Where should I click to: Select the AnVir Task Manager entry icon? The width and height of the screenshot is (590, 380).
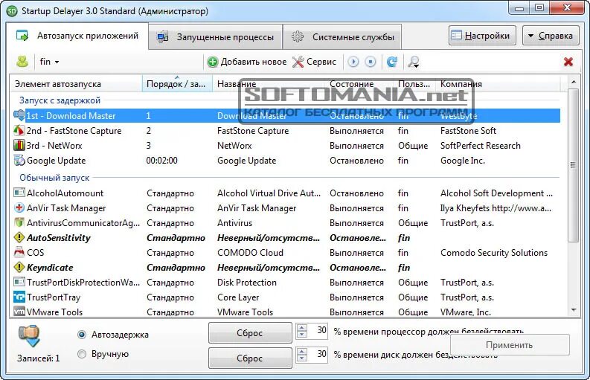click(19, 207)
